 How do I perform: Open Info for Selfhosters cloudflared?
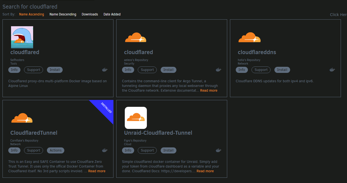(x=14, y=70)
